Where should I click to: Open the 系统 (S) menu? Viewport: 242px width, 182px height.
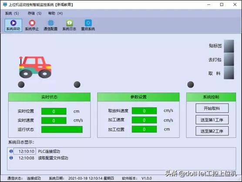coord(12,13)
